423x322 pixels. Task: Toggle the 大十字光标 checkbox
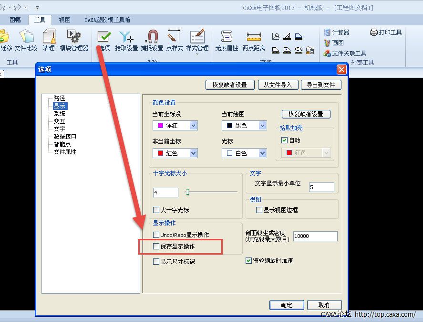[156, 210]
